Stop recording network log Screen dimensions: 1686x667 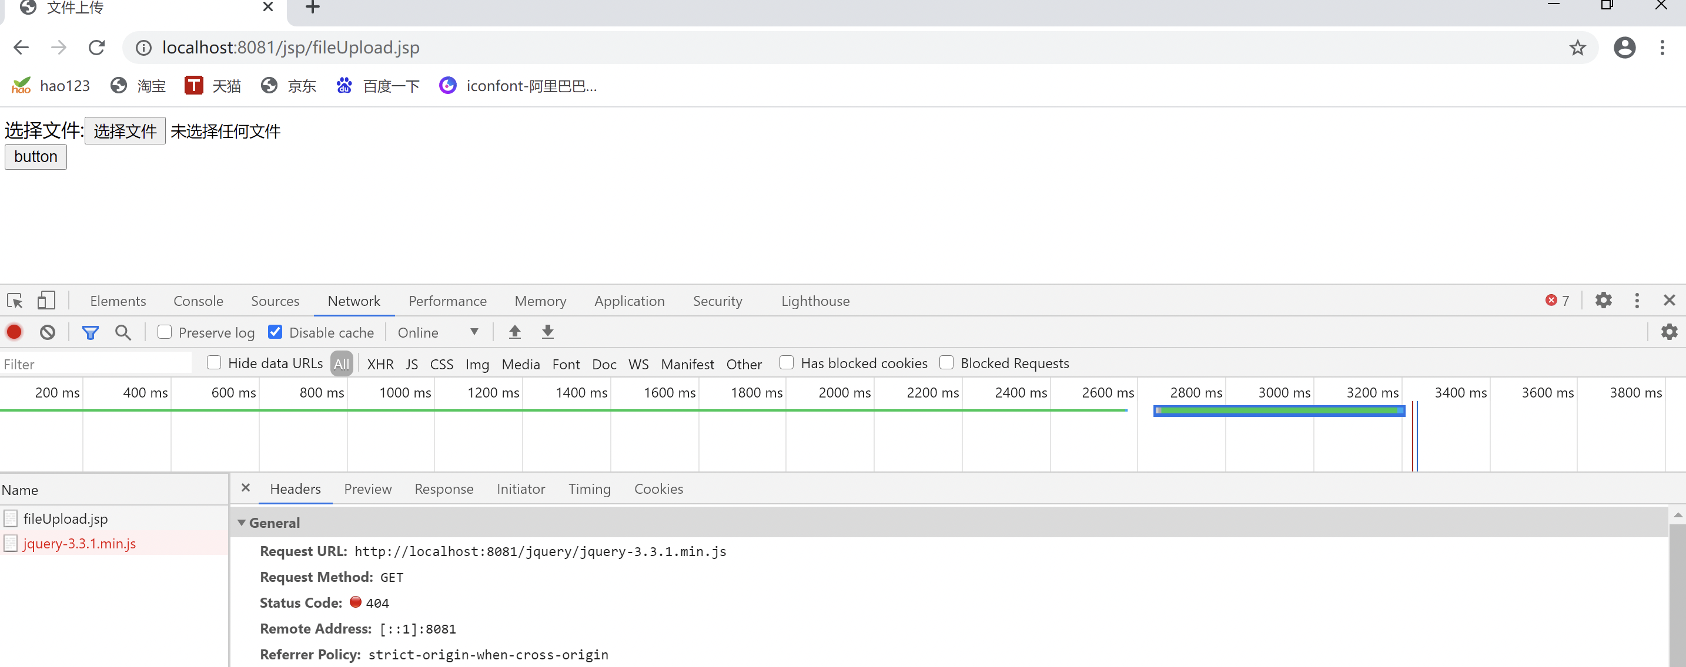point(14,332)
